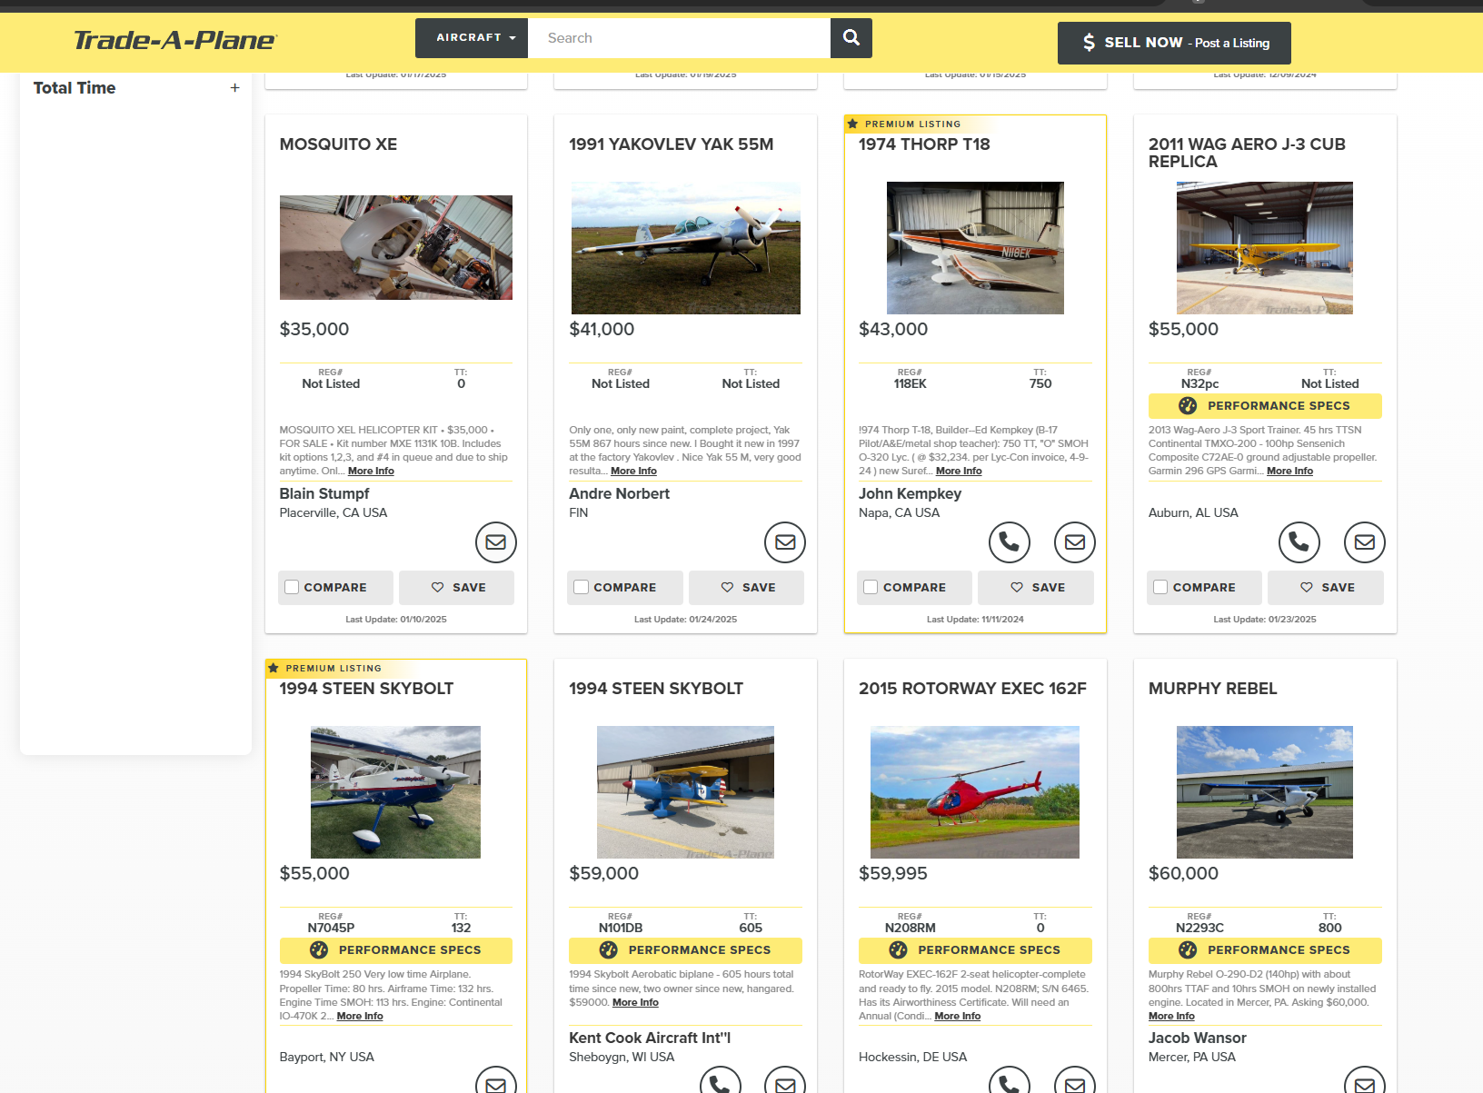Open the $55,000 Steen Skybolt photo
Viewport: 1483px width, 1093px height.
pyautogui.click(x=396, y=792)
